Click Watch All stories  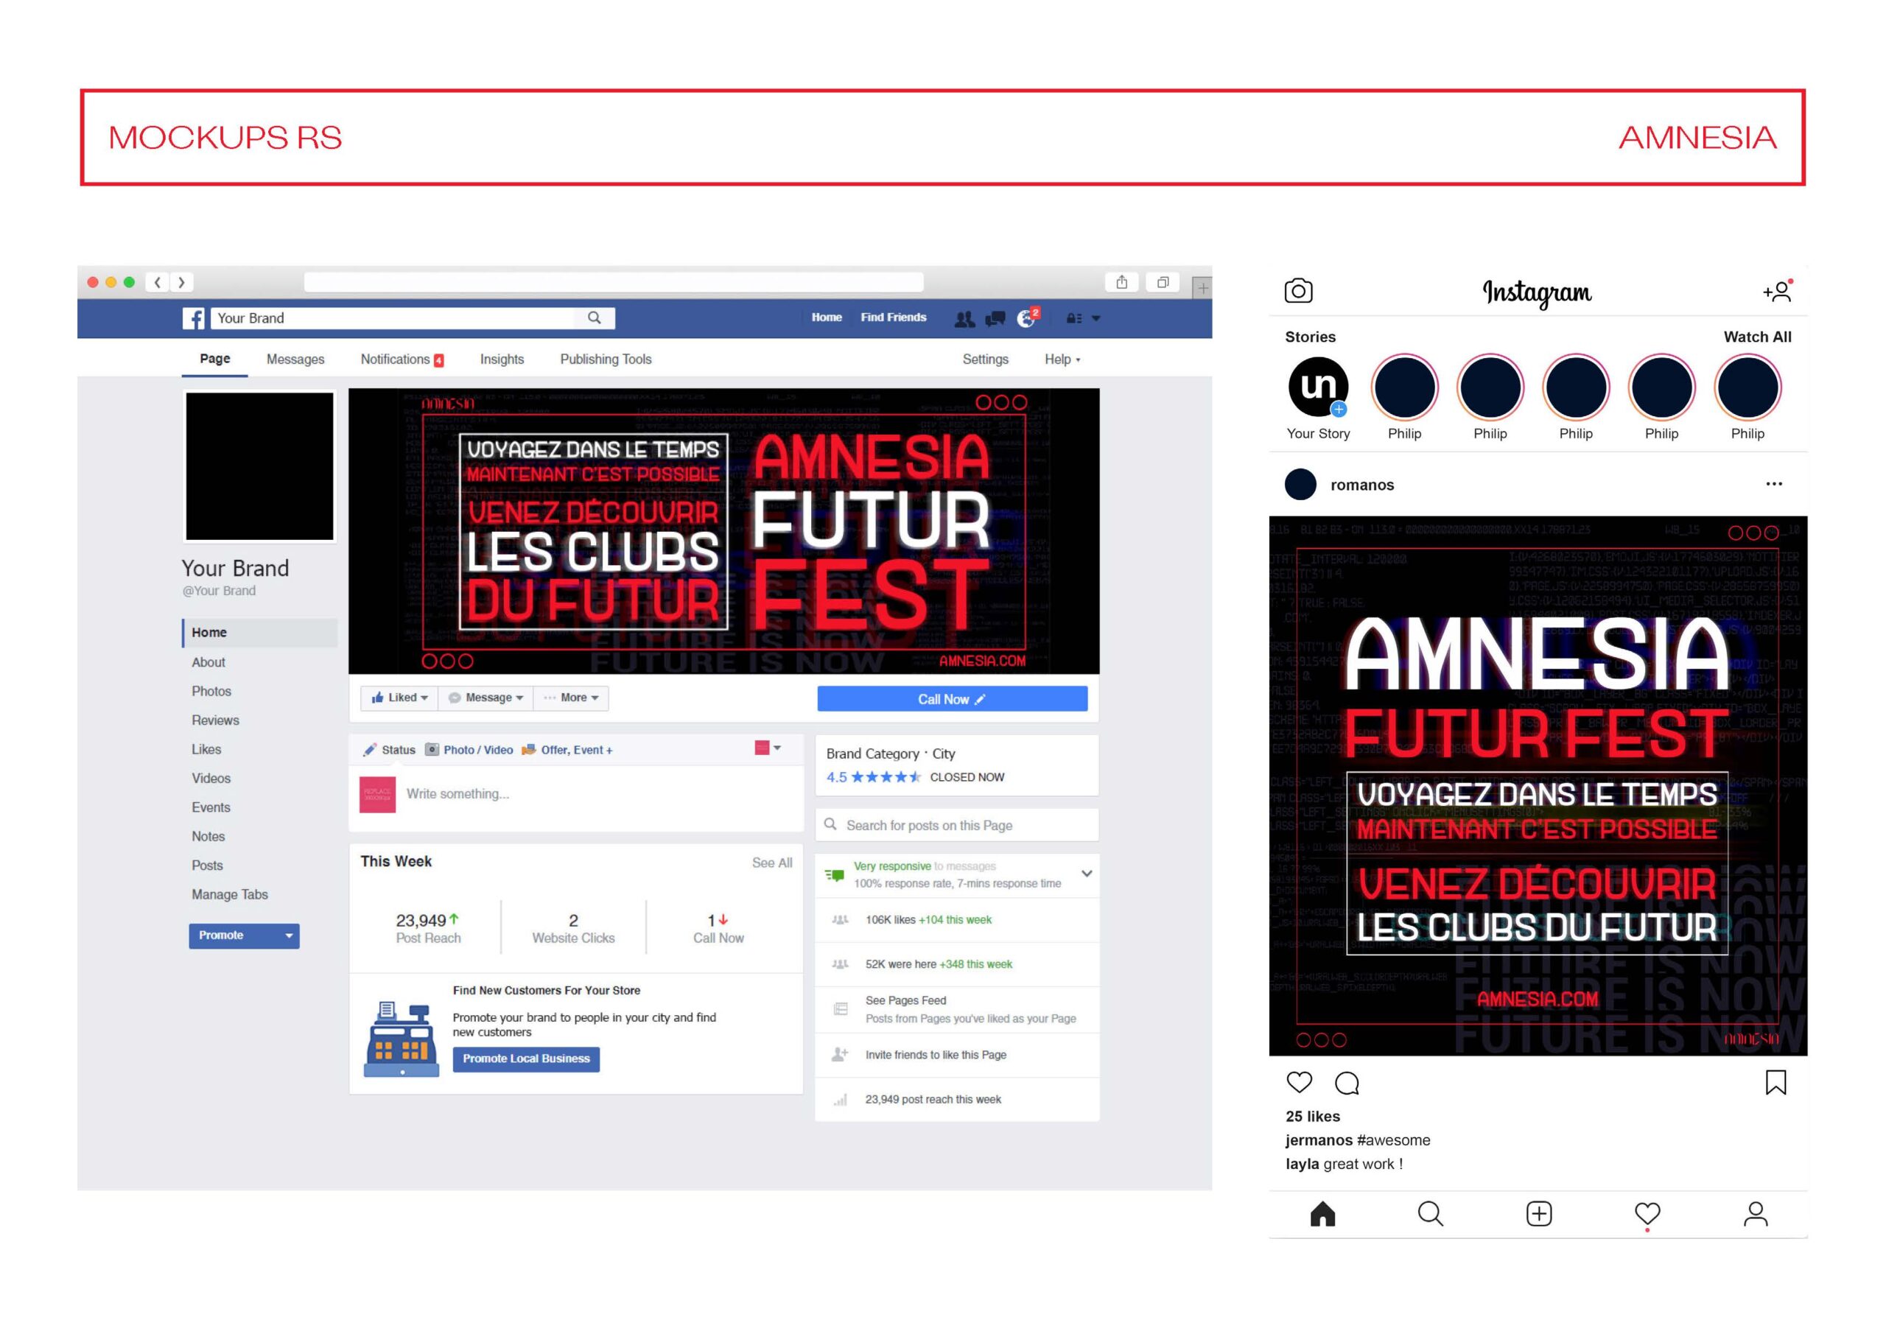pos(1757,337)
